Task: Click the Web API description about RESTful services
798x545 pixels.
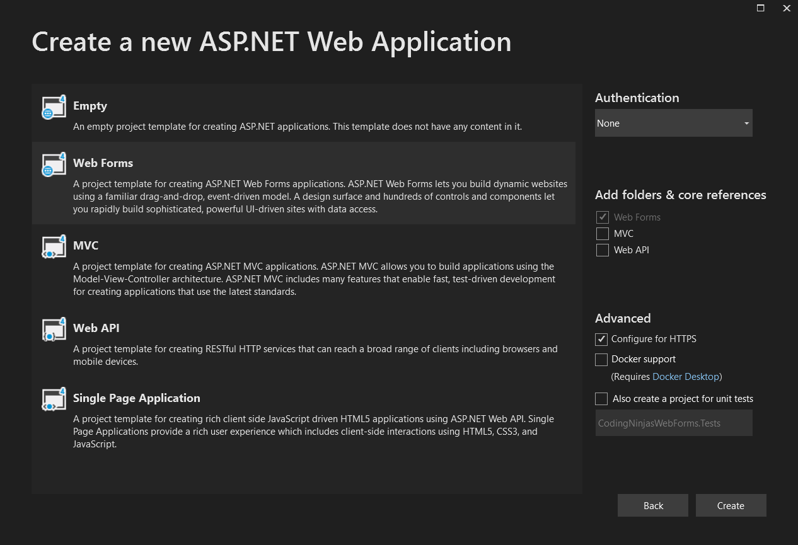Action: [315, 355]
